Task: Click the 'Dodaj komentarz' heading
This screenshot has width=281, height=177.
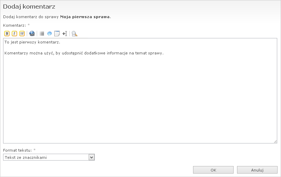Action: [x=29, y=7]
